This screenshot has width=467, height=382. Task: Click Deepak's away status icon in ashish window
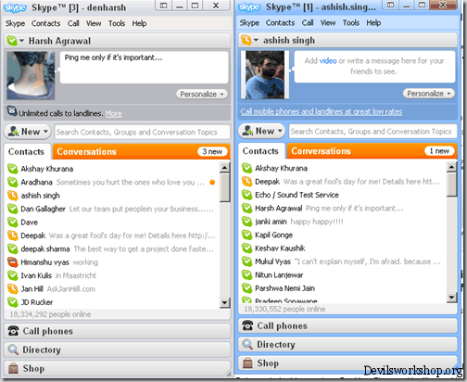coord(246,182)
